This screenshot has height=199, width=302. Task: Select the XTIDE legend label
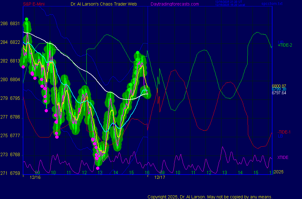(x=283, y=157)
